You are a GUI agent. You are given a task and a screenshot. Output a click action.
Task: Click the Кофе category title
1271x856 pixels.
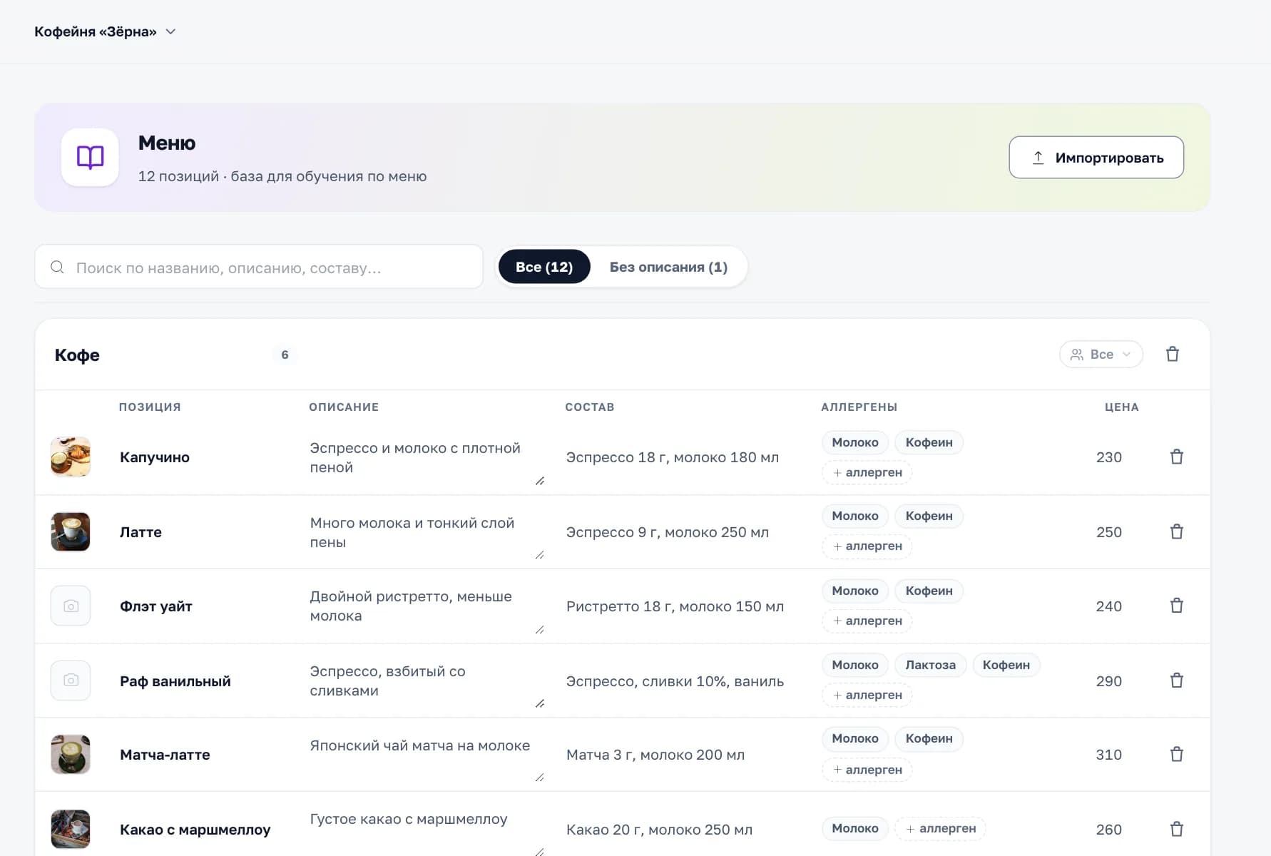pos(77,355)
